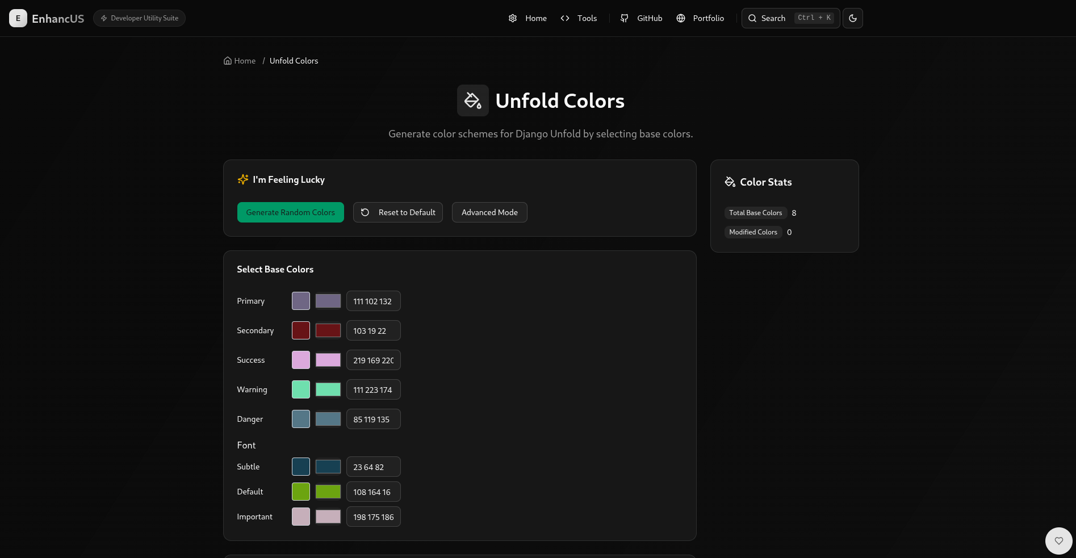Click the Total Base Colors badge

click(755, 213)
